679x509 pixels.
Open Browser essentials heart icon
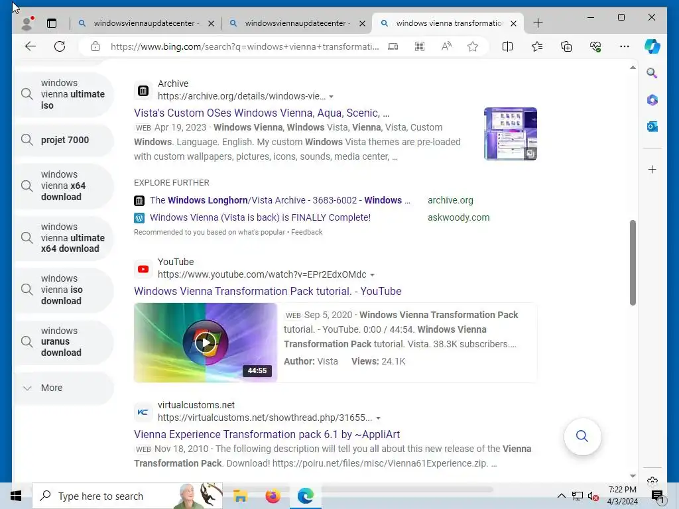coord(595,46)
